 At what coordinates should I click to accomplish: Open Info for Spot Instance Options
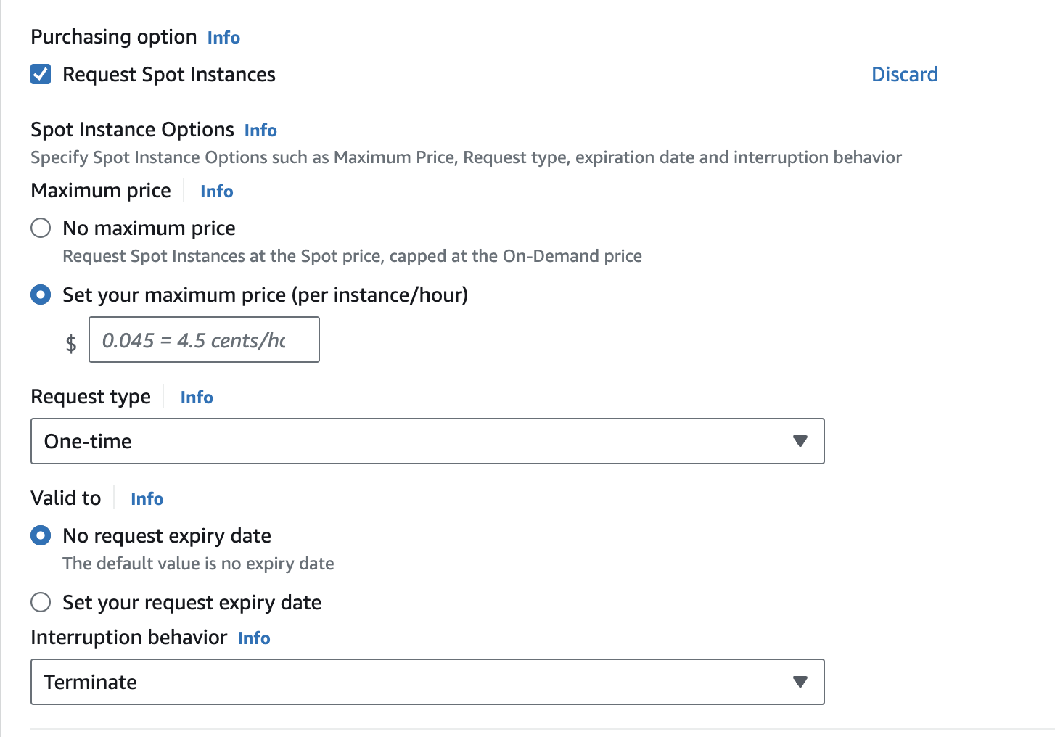260,131
